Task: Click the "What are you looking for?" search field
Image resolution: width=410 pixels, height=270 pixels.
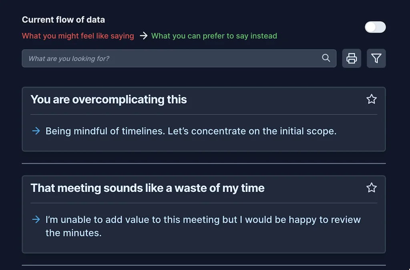Action: click(x=172, y=58)
